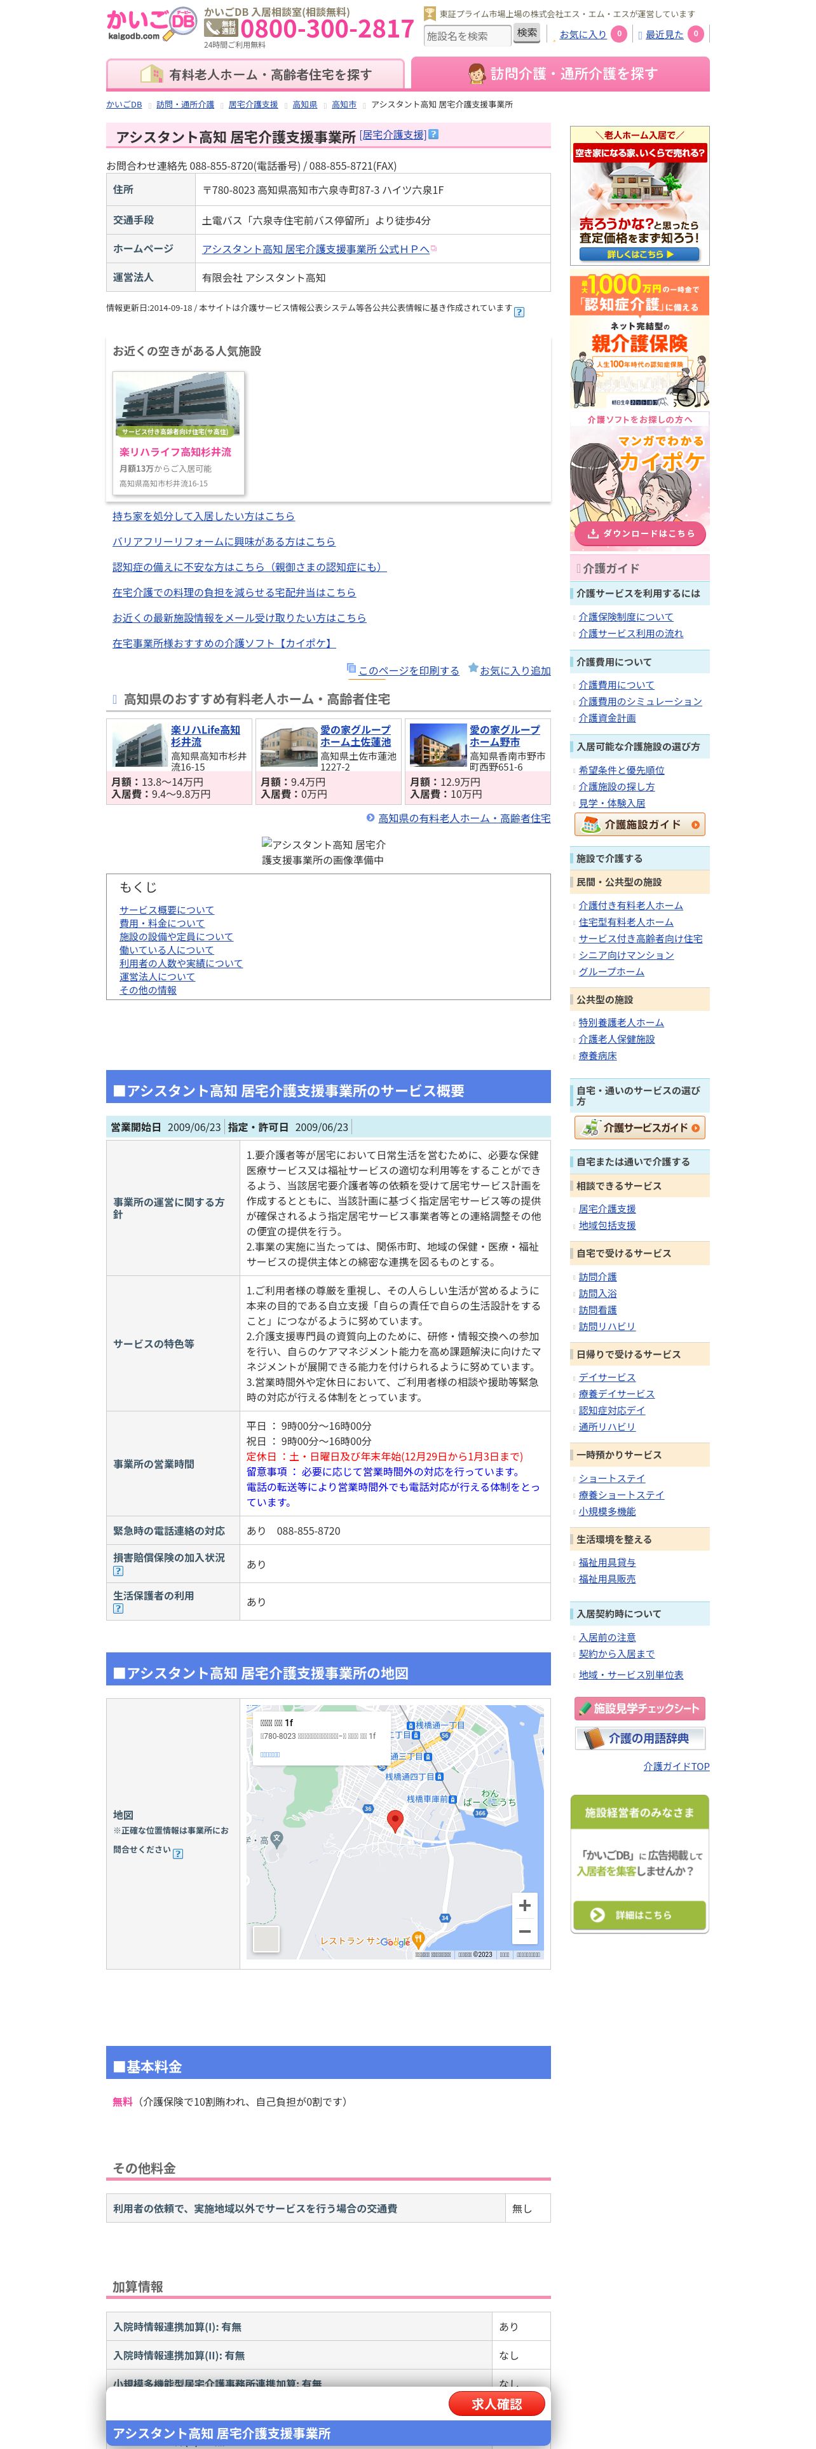Click help icon beside 地図 note

point(178,1853)
